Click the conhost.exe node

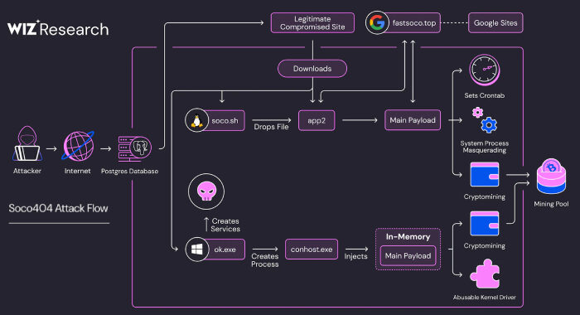pyautogui.click(x=312, y=250)
